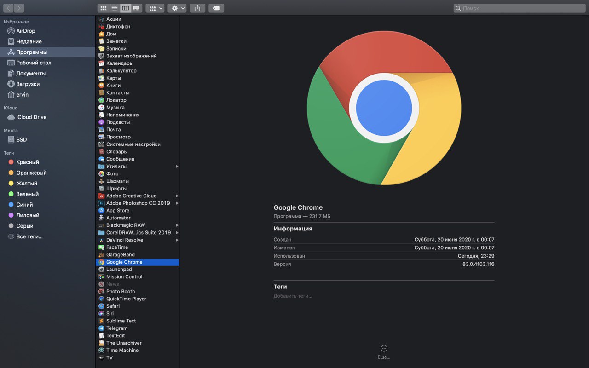The image size is (589, 368).
Task: Filter by the Красный tag
Action: pos(47,162)
